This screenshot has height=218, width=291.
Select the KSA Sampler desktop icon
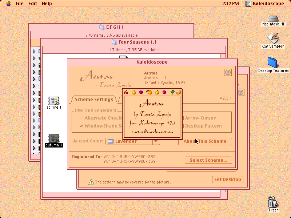273,38
